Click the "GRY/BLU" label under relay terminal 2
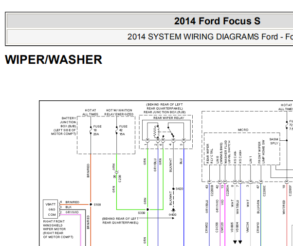Viewport: 293px width, 246px height. [155, 165]
